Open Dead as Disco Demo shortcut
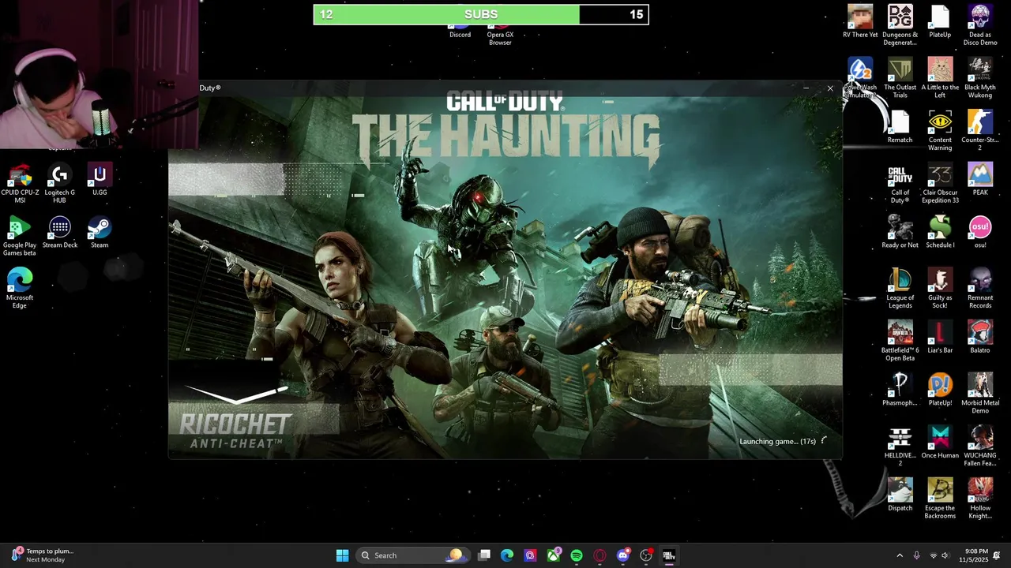The height and width of the screenshot is (568, 1011). click(980, 25)
